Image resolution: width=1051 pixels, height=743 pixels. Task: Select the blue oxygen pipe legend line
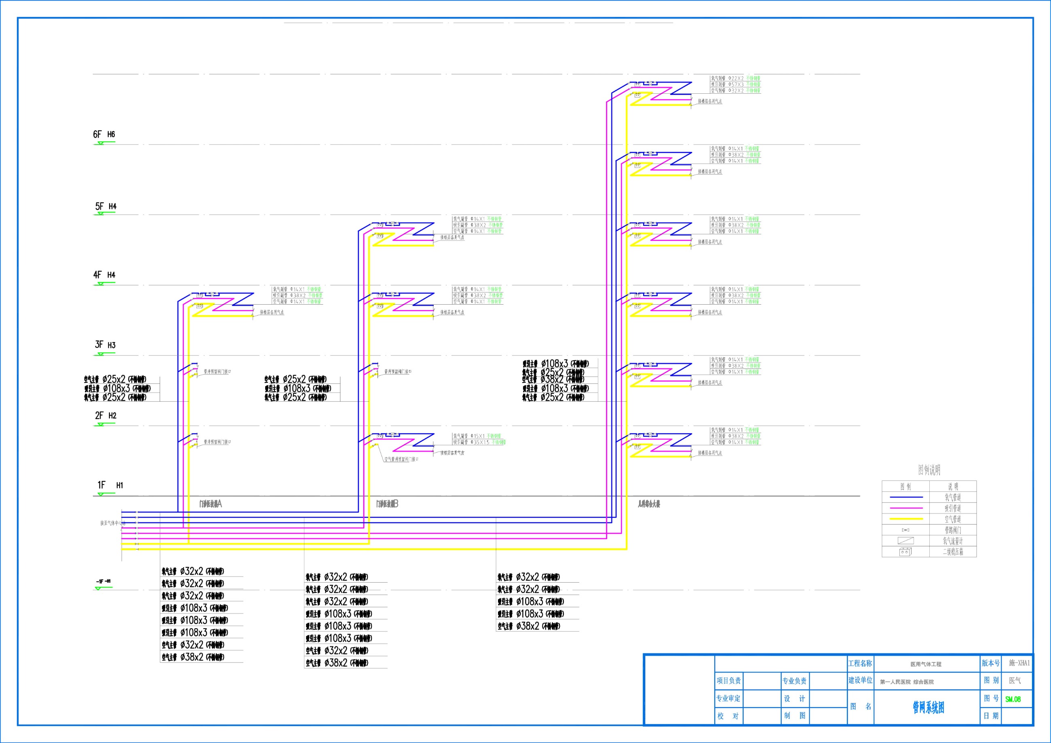click(x=906, y=497)
